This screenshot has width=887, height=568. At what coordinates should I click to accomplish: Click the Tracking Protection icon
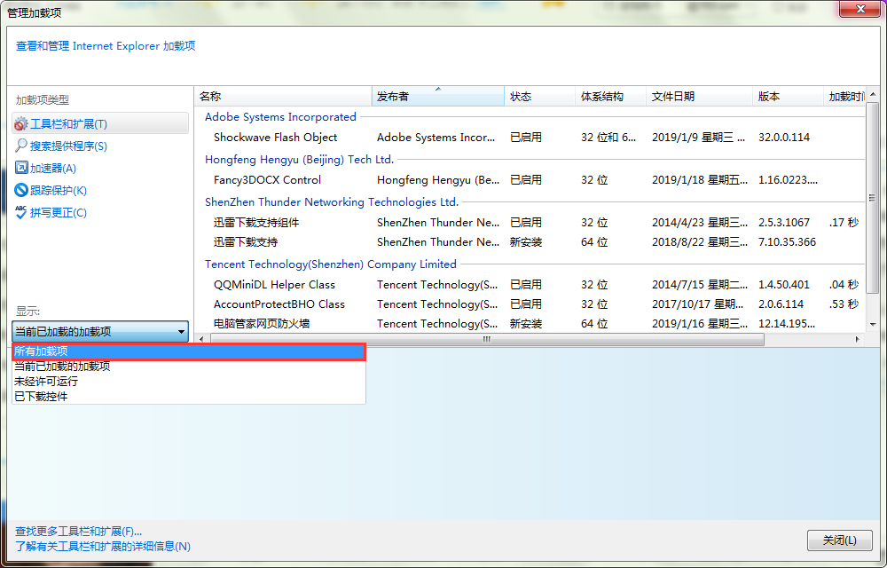[21, 190]
